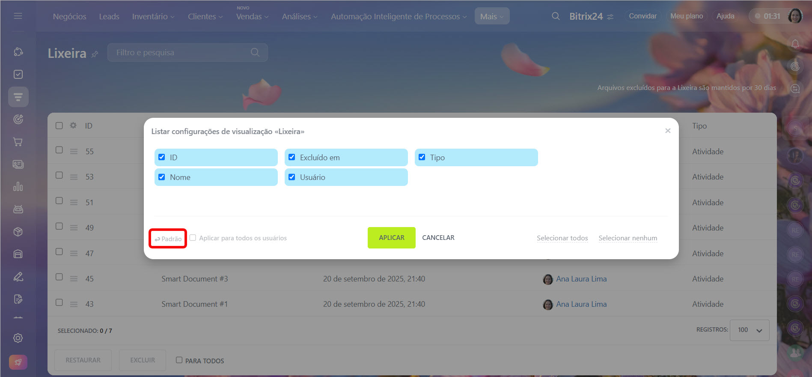Click the search magnifier in top bar
Screen dimensions: 812x377
click(556, 16)
